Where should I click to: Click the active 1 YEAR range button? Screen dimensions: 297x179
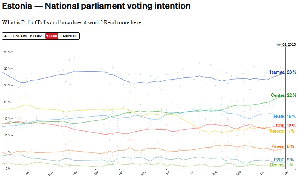tap(52, 36)
